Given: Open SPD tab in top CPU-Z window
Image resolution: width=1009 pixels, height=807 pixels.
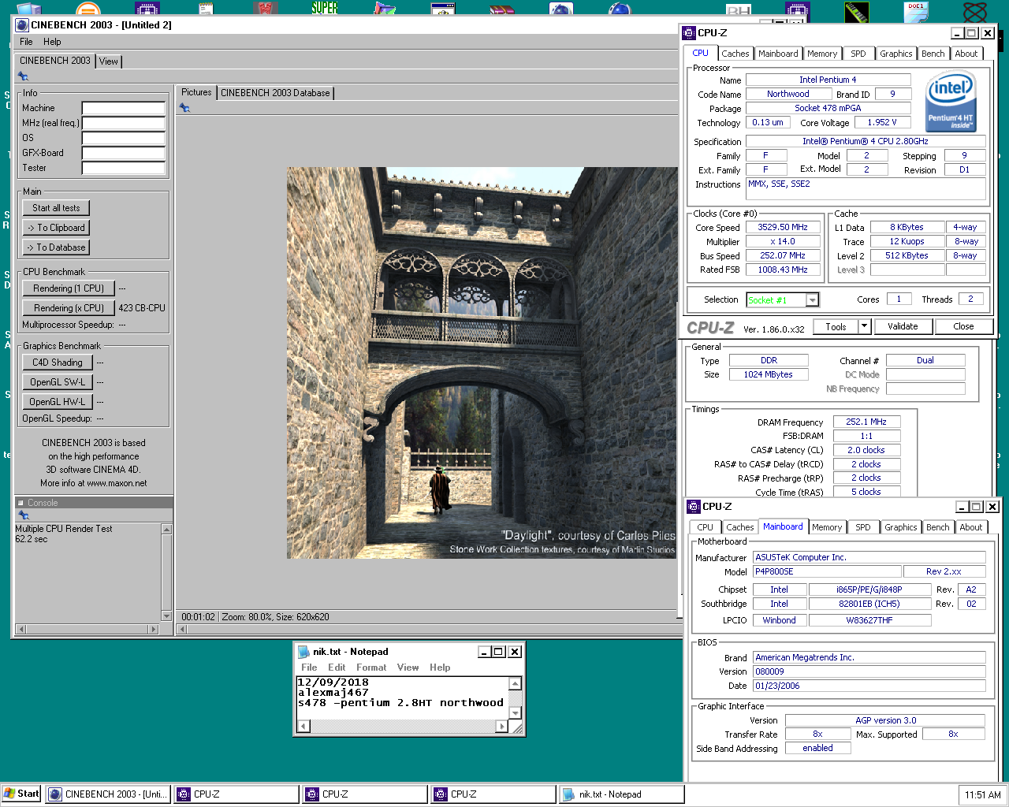Looking at the screenshot, I should click(x=858, y=54).
